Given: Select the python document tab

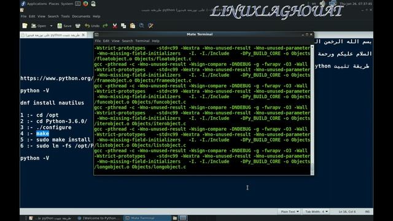Looking at the screenshot, I should pyautogui.click(x=53, y=35).
